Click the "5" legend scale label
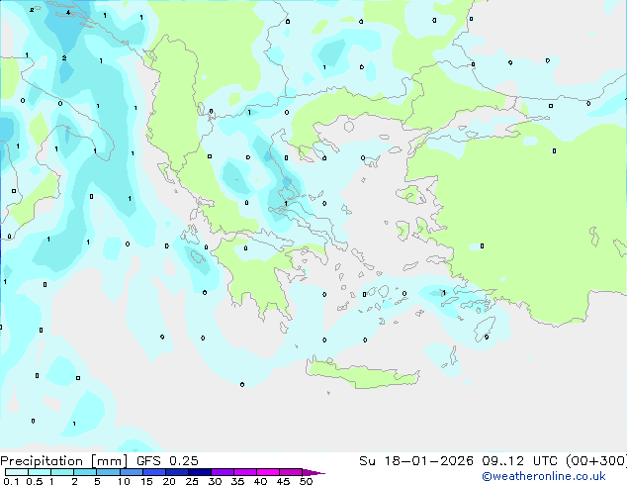Image resolution: width=627 pixels, height=485 pixels. [x=97, y=481]
